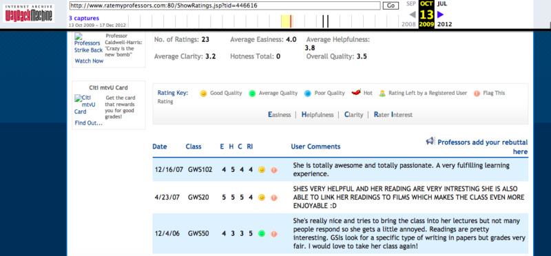Flag the 4/23/07 GWS20 rating
The width and height of the screenshot is (551, 256).
(x=274, y=198)
